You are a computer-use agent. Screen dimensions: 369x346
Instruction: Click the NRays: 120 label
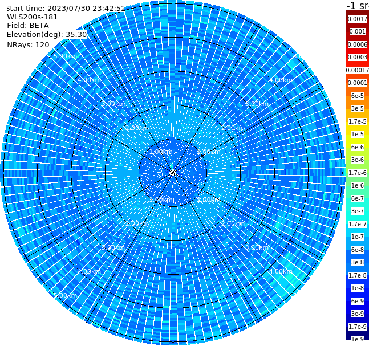point(28,44)
